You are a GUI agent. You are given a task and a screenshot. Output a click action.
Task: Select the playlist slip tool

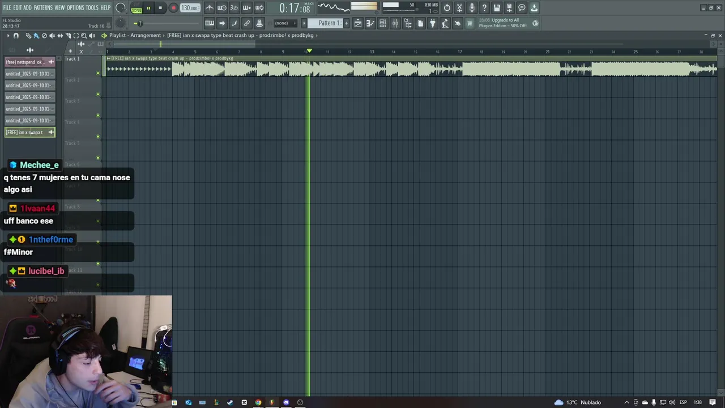click(60, 36)
